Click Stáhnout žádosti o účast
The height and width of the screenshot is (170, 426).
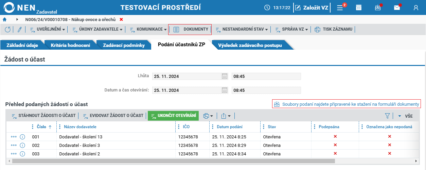pyautogui.click(x=43, y=116)
